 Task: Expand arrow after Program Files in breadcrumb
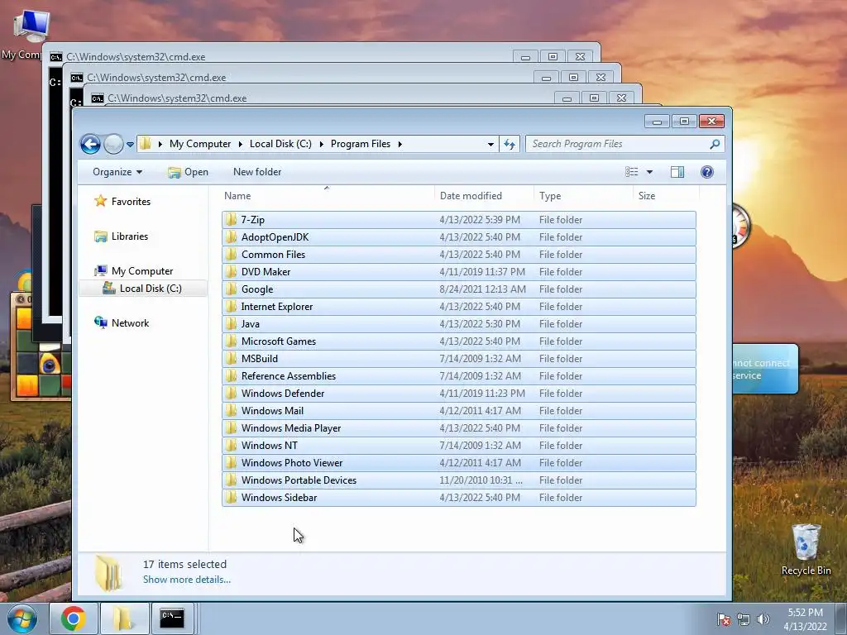tap(400, 144)
